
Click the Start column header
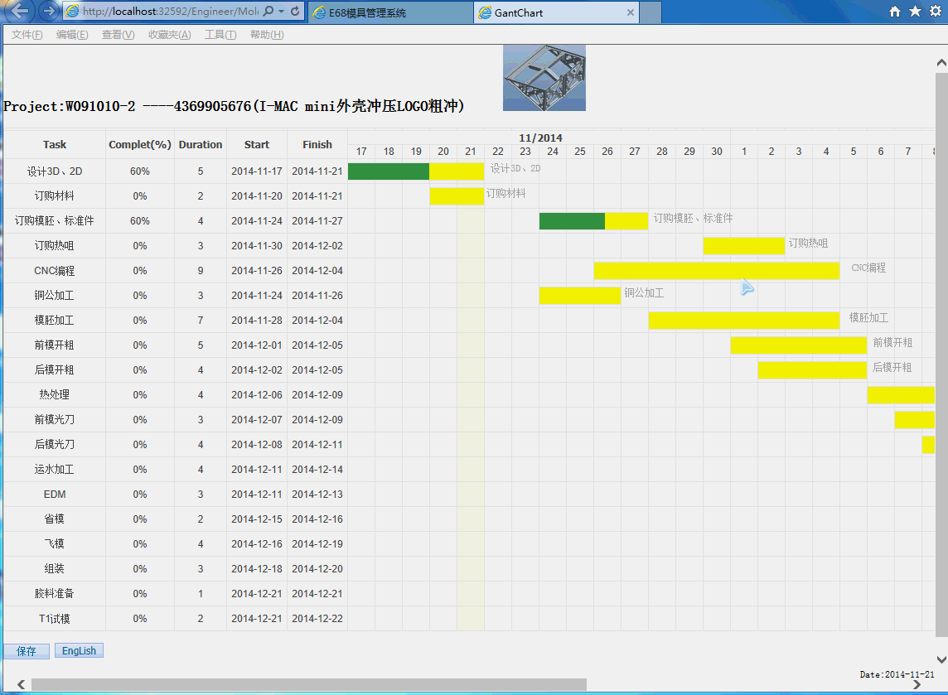(256, 144)
